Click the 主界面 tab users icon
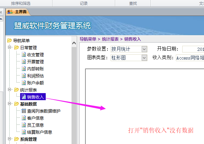Viewport: 204px width, 144px height. pyautogui.click(x=10, y=12)
